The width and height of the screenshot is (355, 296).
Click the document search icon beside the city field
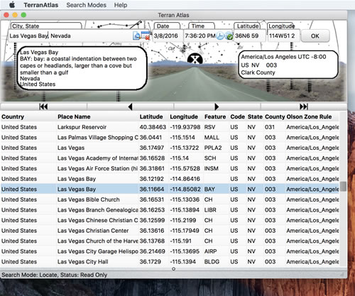click(x=136, y=35)
